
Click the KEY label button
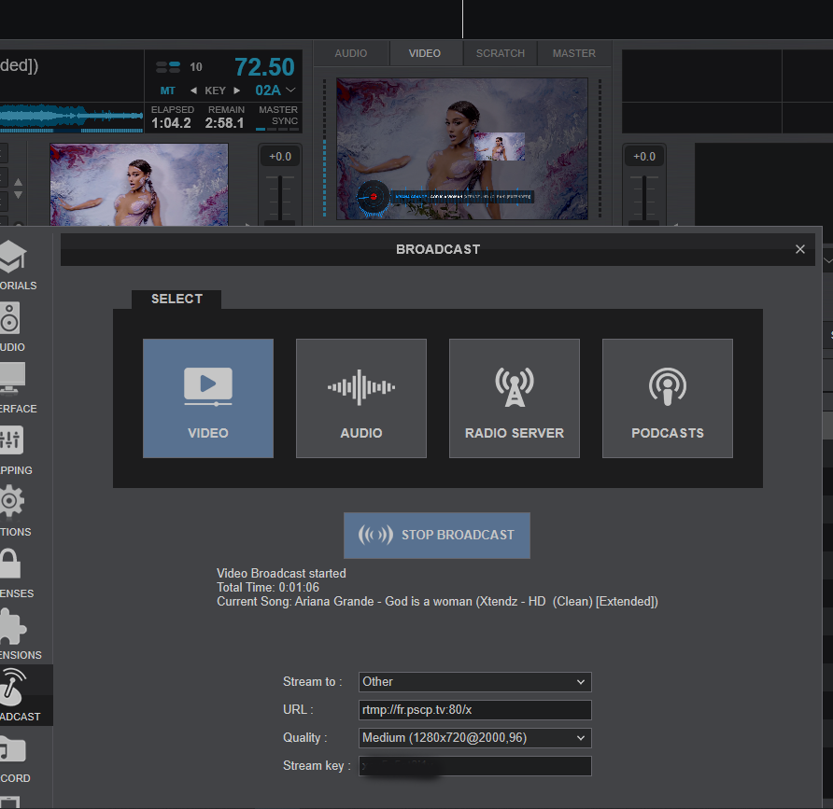pos(215,91)
